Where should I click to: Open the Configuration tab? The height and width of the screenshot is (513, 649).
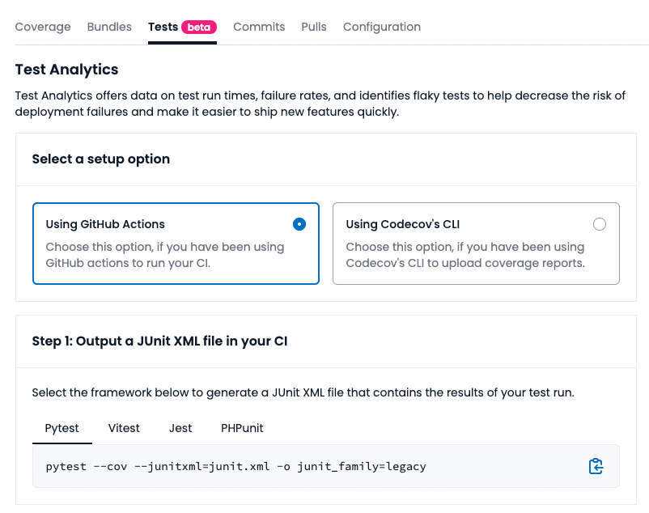pos(382,27)
